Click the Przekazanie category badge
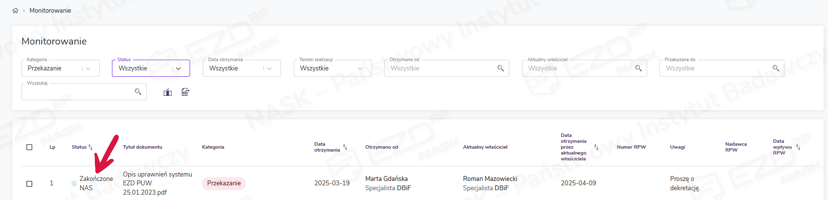This screenshot has height=200, width=828. [x=224, y=183]
